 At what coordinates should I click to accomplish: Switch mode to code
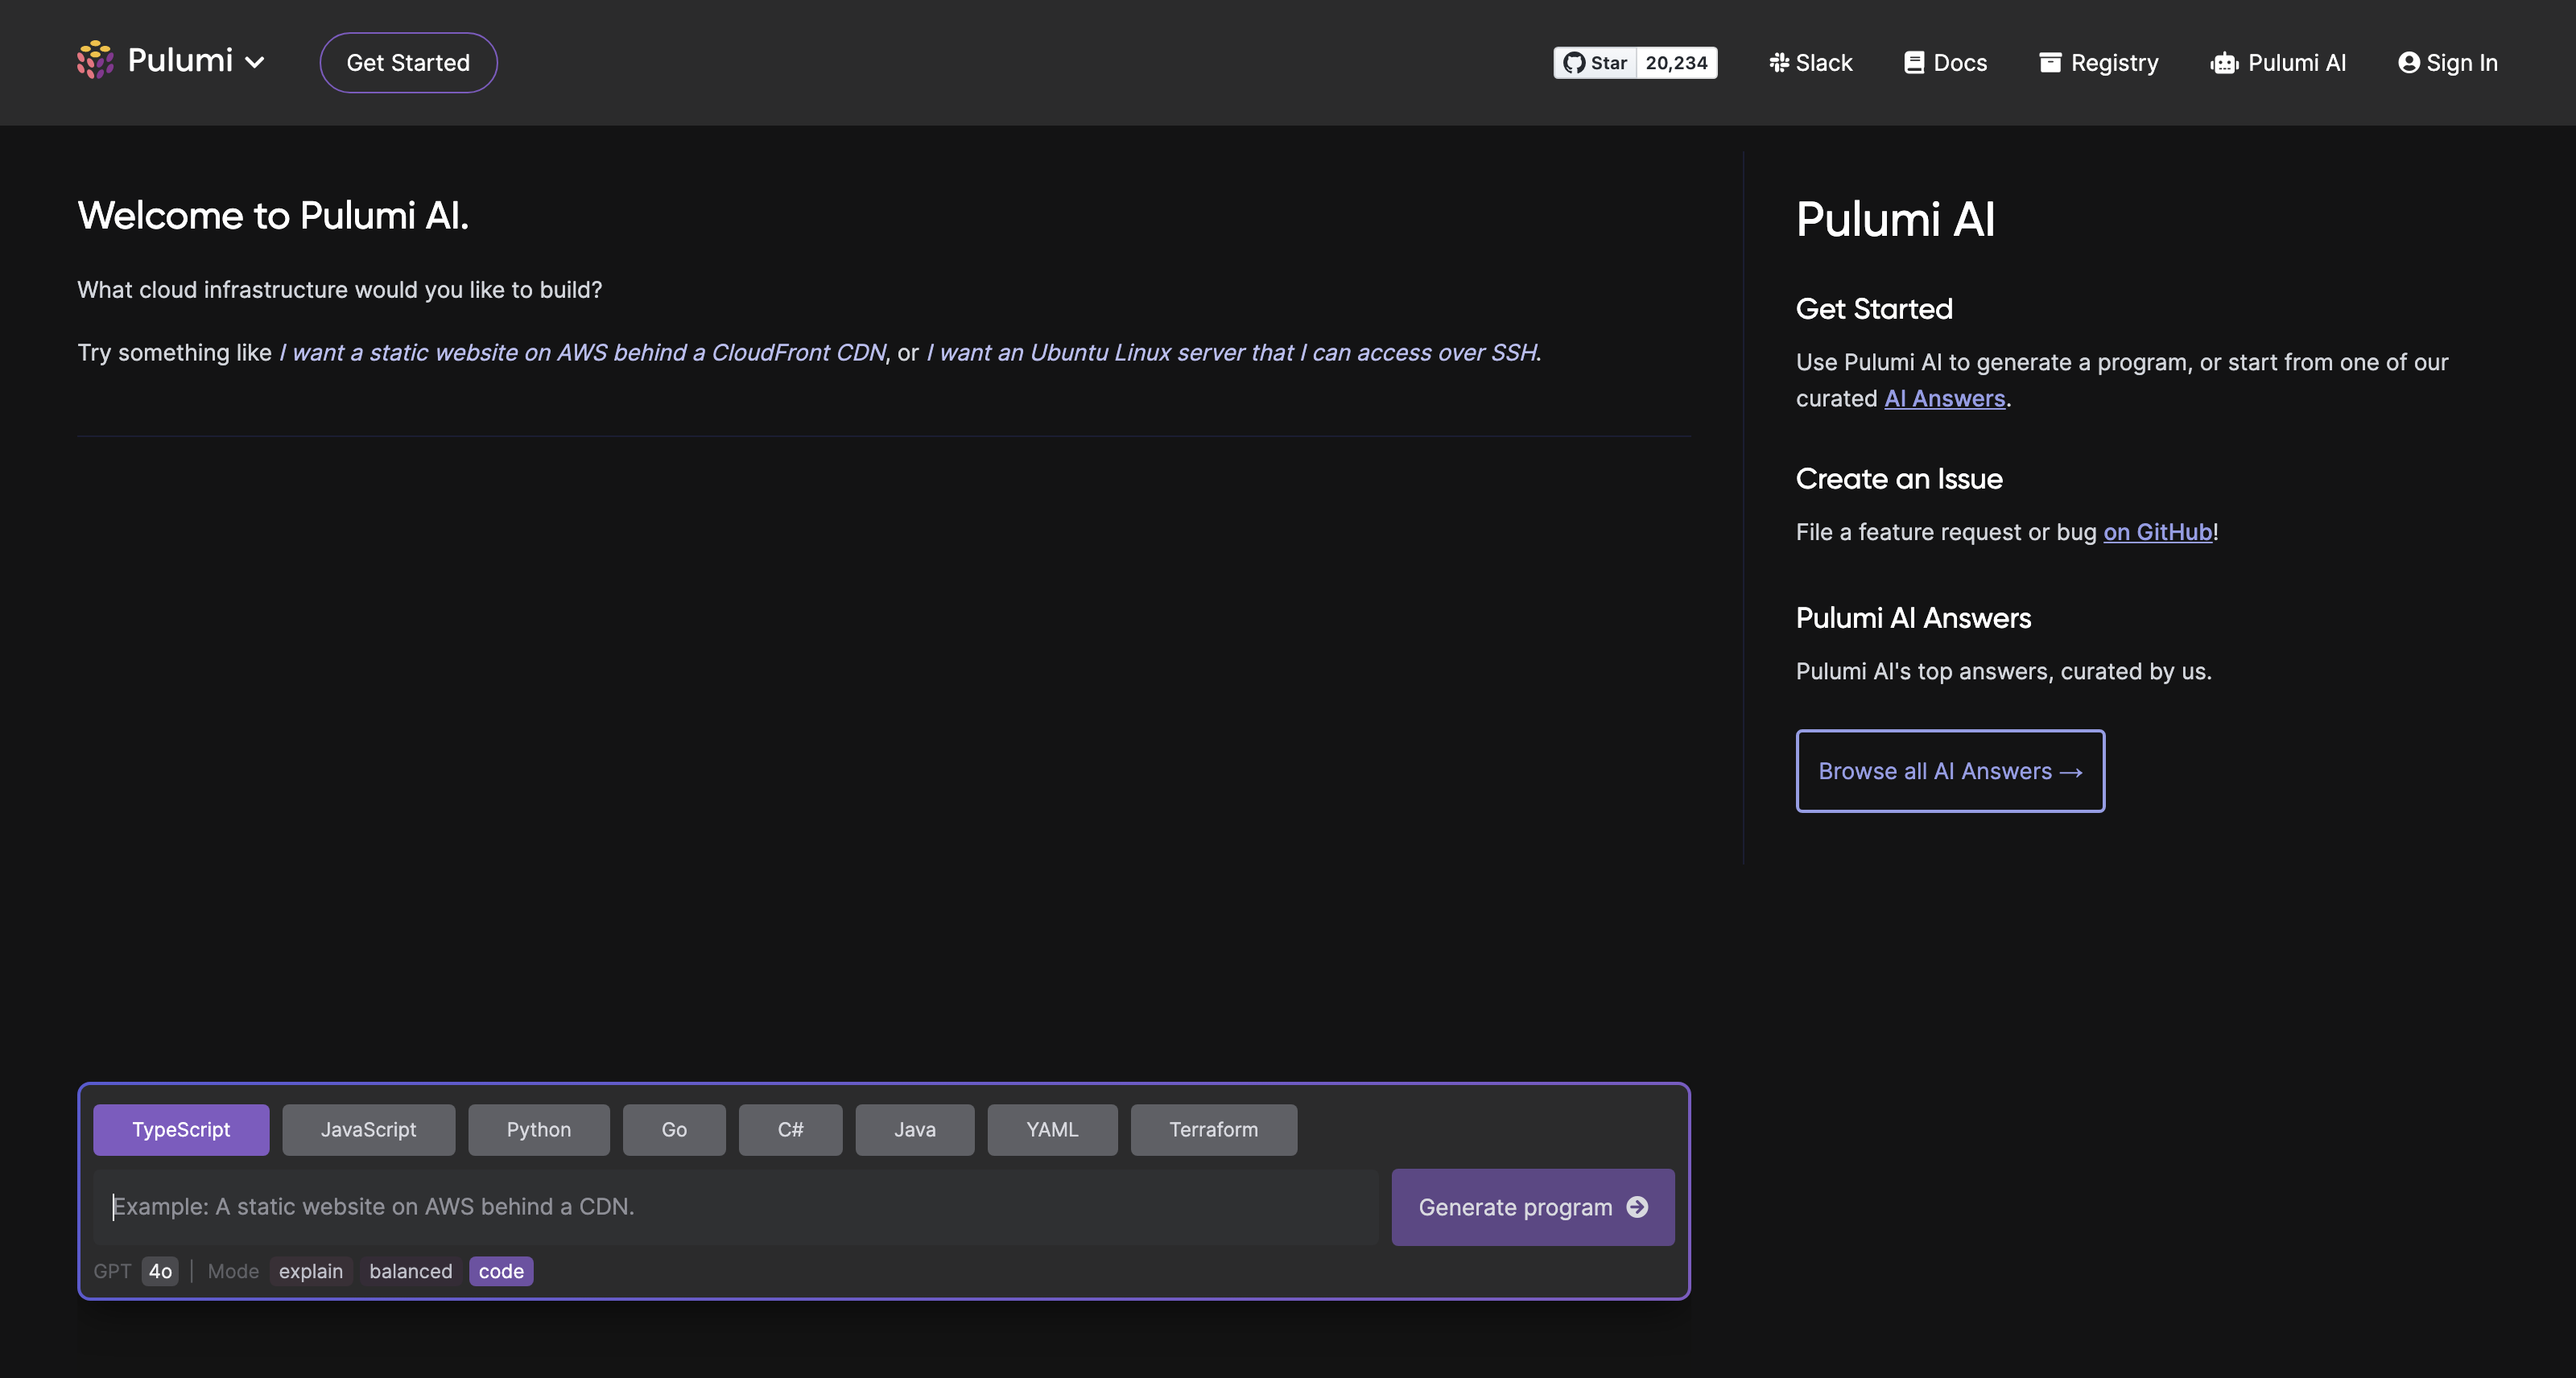[501, 1271]
